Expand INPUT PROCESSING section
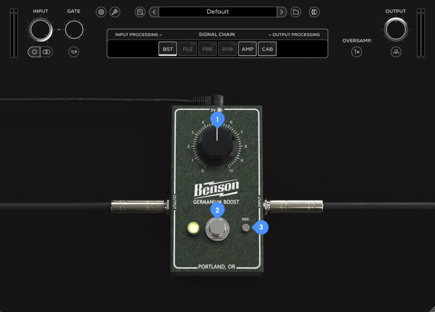435x312 pixels. (138, 35)
